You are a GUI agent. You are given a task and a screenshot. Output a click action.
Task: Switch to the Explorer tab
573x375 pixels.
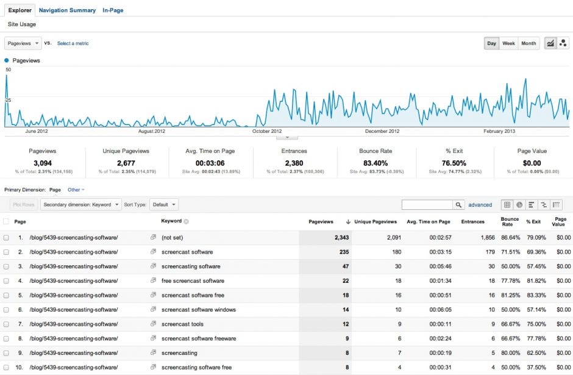tap(20, 10)
